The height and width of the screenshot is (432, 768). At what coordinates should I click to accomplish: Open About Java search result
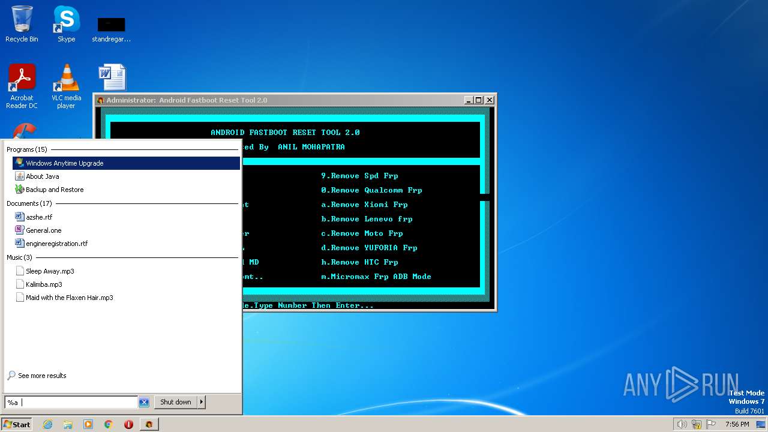126,176
